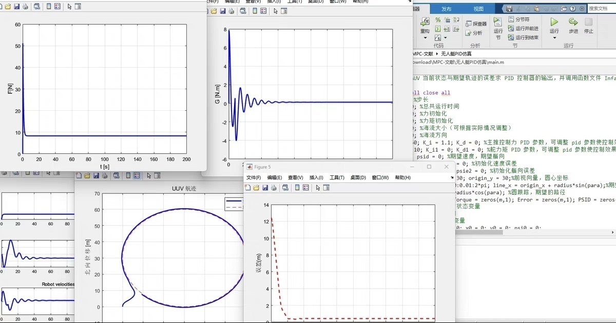616x323 pixels.
Task: Toggle Insert Colorbar in Figure 5 toolbar
Action: point(297,188)
